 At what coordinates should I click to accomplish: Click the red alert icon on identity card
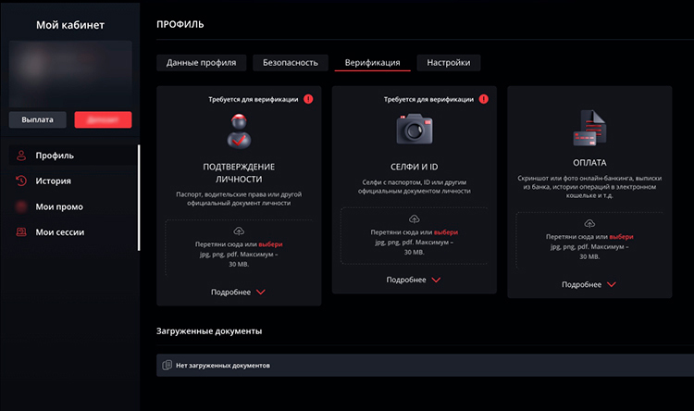click(x=308, y=99)
